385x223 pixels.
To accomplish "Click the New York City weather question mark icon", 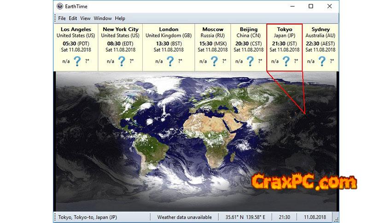I will tap(121, 61).
